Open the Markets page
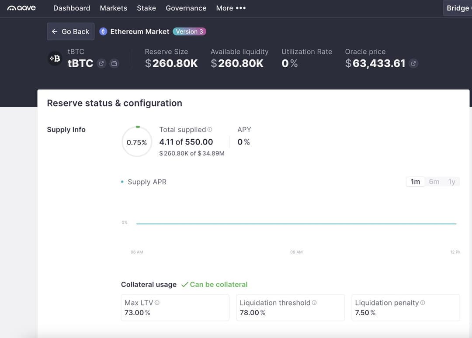472x338 pixels. click(114, 8)
